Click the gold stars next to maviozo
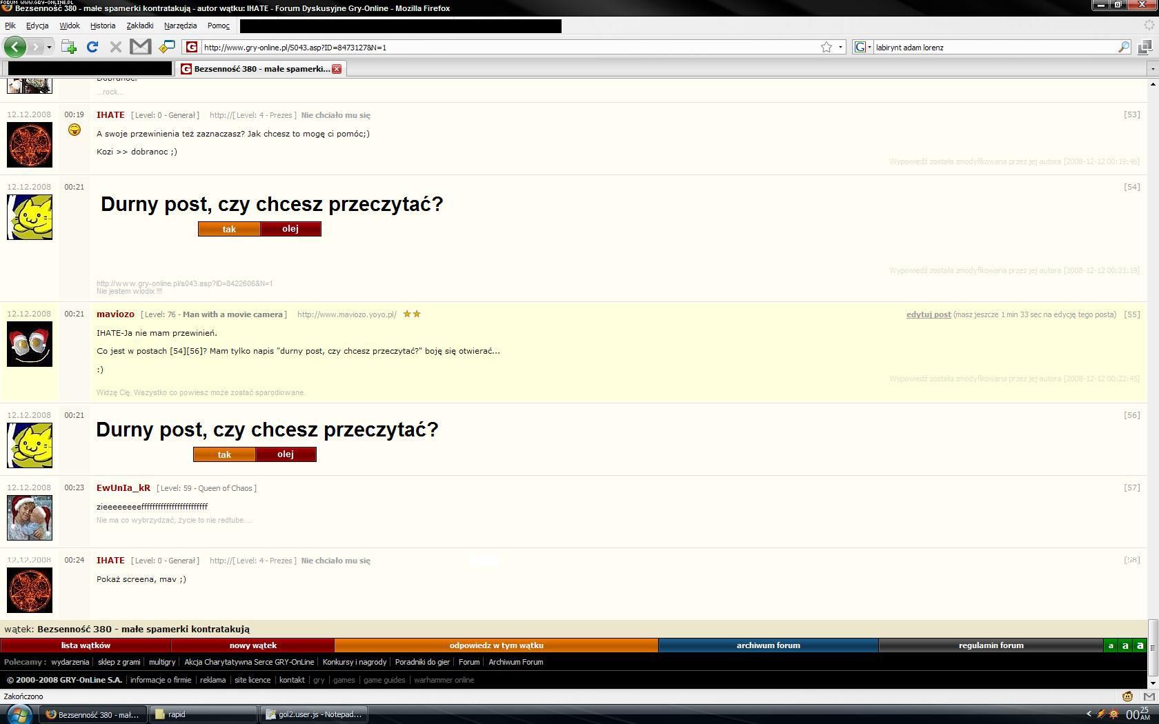Screen dimensions: 1159x724 (x=412, y=314)
